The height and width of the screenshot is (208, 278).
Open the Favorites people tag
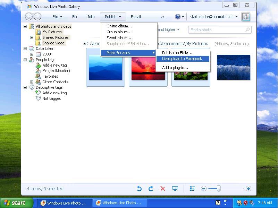point(50,76)
